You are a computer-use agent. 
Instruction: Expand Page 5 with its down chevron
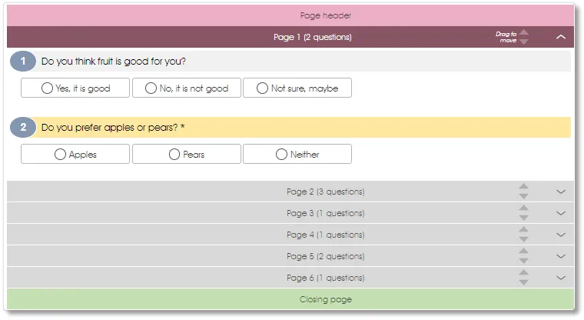(x=561, y=256)
